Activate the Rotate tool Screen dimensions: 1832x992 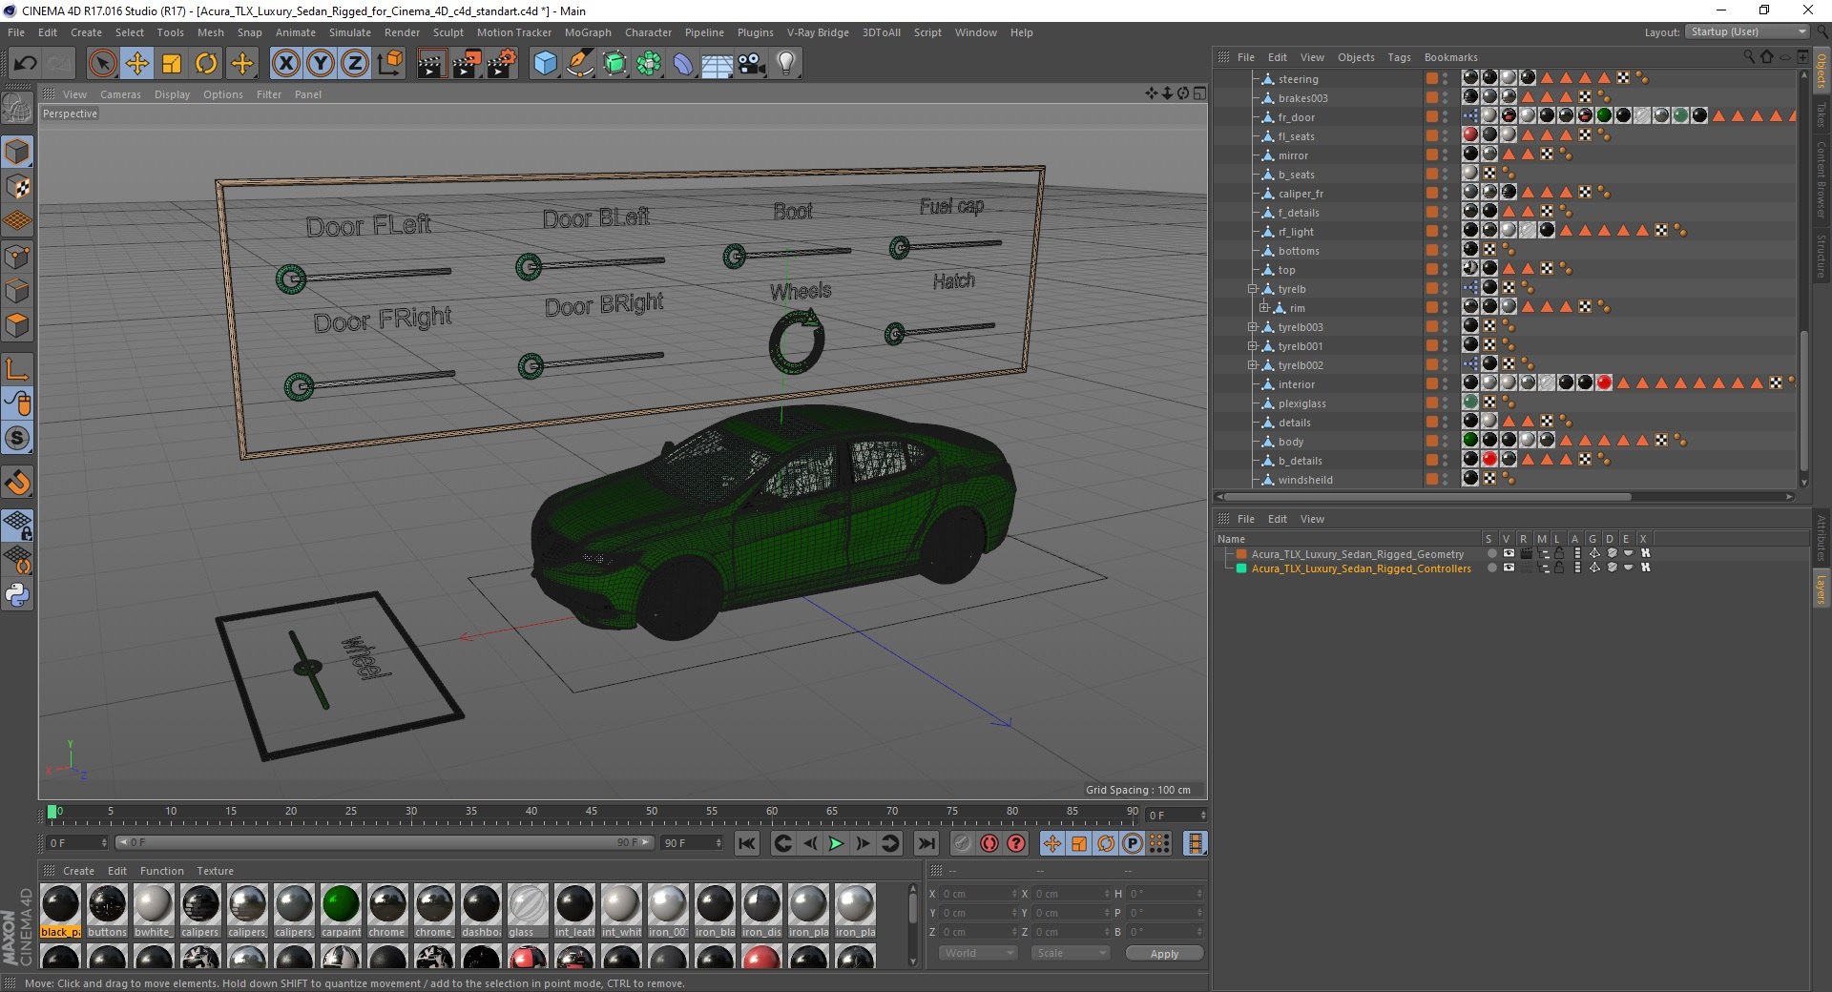[206, 64]
